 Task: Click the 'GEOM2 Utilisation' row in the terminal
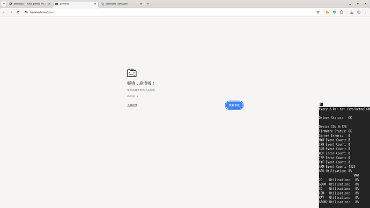click(x=339, y=202)
